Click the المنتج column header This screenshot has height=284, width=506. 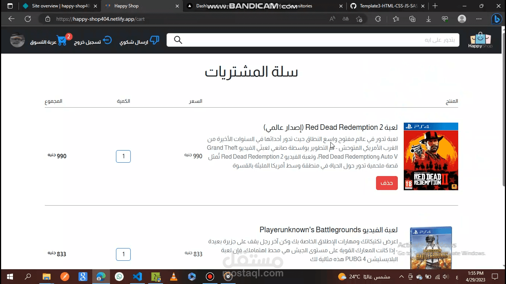(x=452, y=101)
